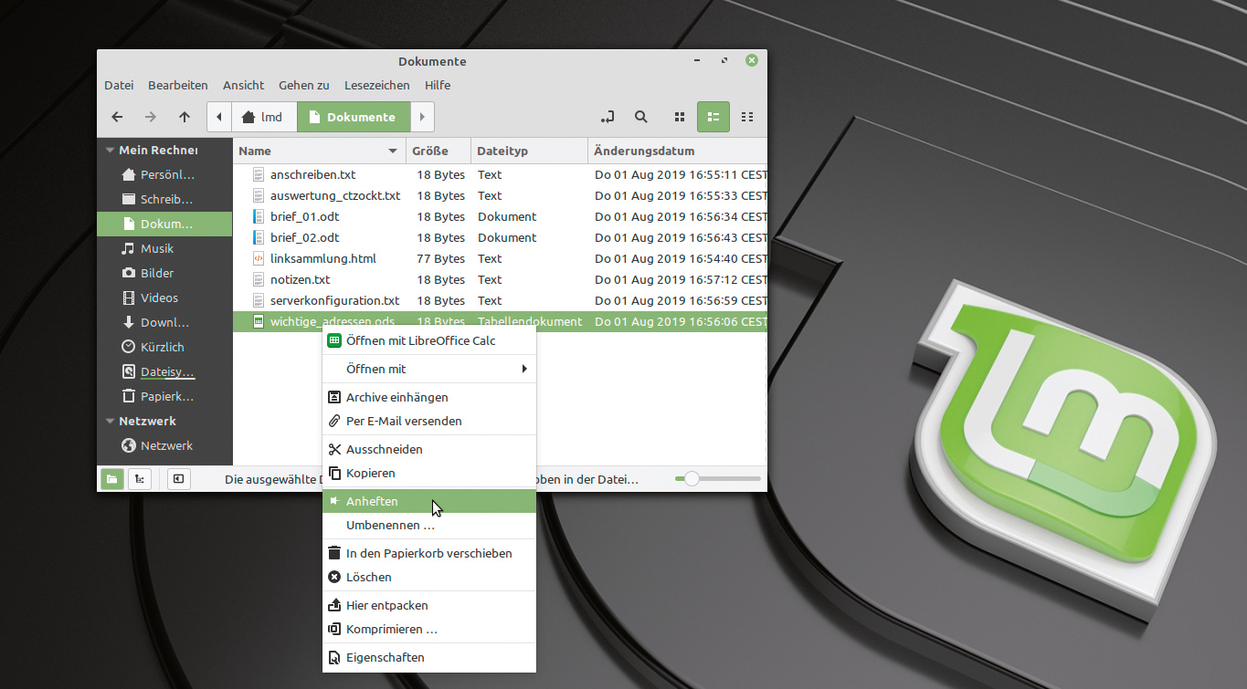
Task: Show tree view in sidebar
Action: pos(139,479)
